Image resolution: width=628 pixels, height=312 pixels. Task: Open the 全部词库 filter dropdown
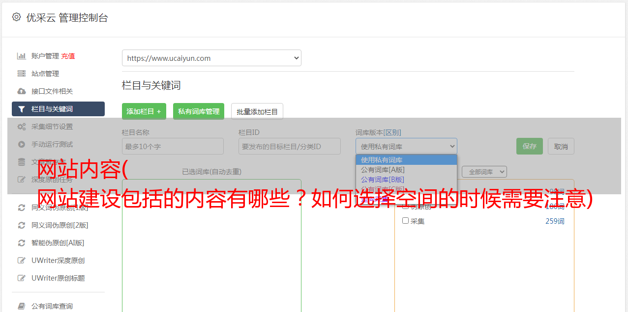coord(485,172)
